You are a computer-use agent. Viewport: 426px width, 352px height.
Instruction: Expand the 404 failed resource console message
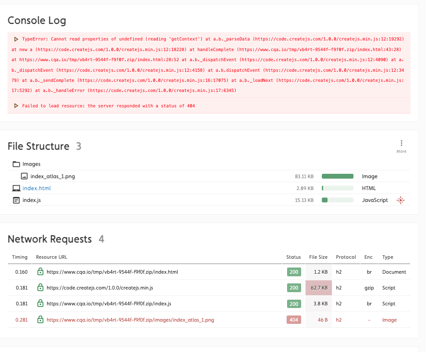click(16, 106)
